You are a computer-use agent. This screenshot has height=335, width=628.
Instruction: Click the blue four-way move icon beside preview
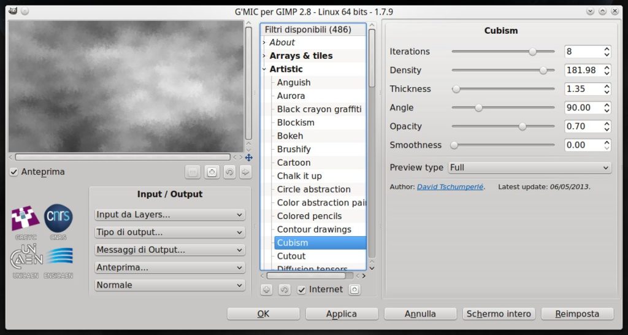point(249,158)
